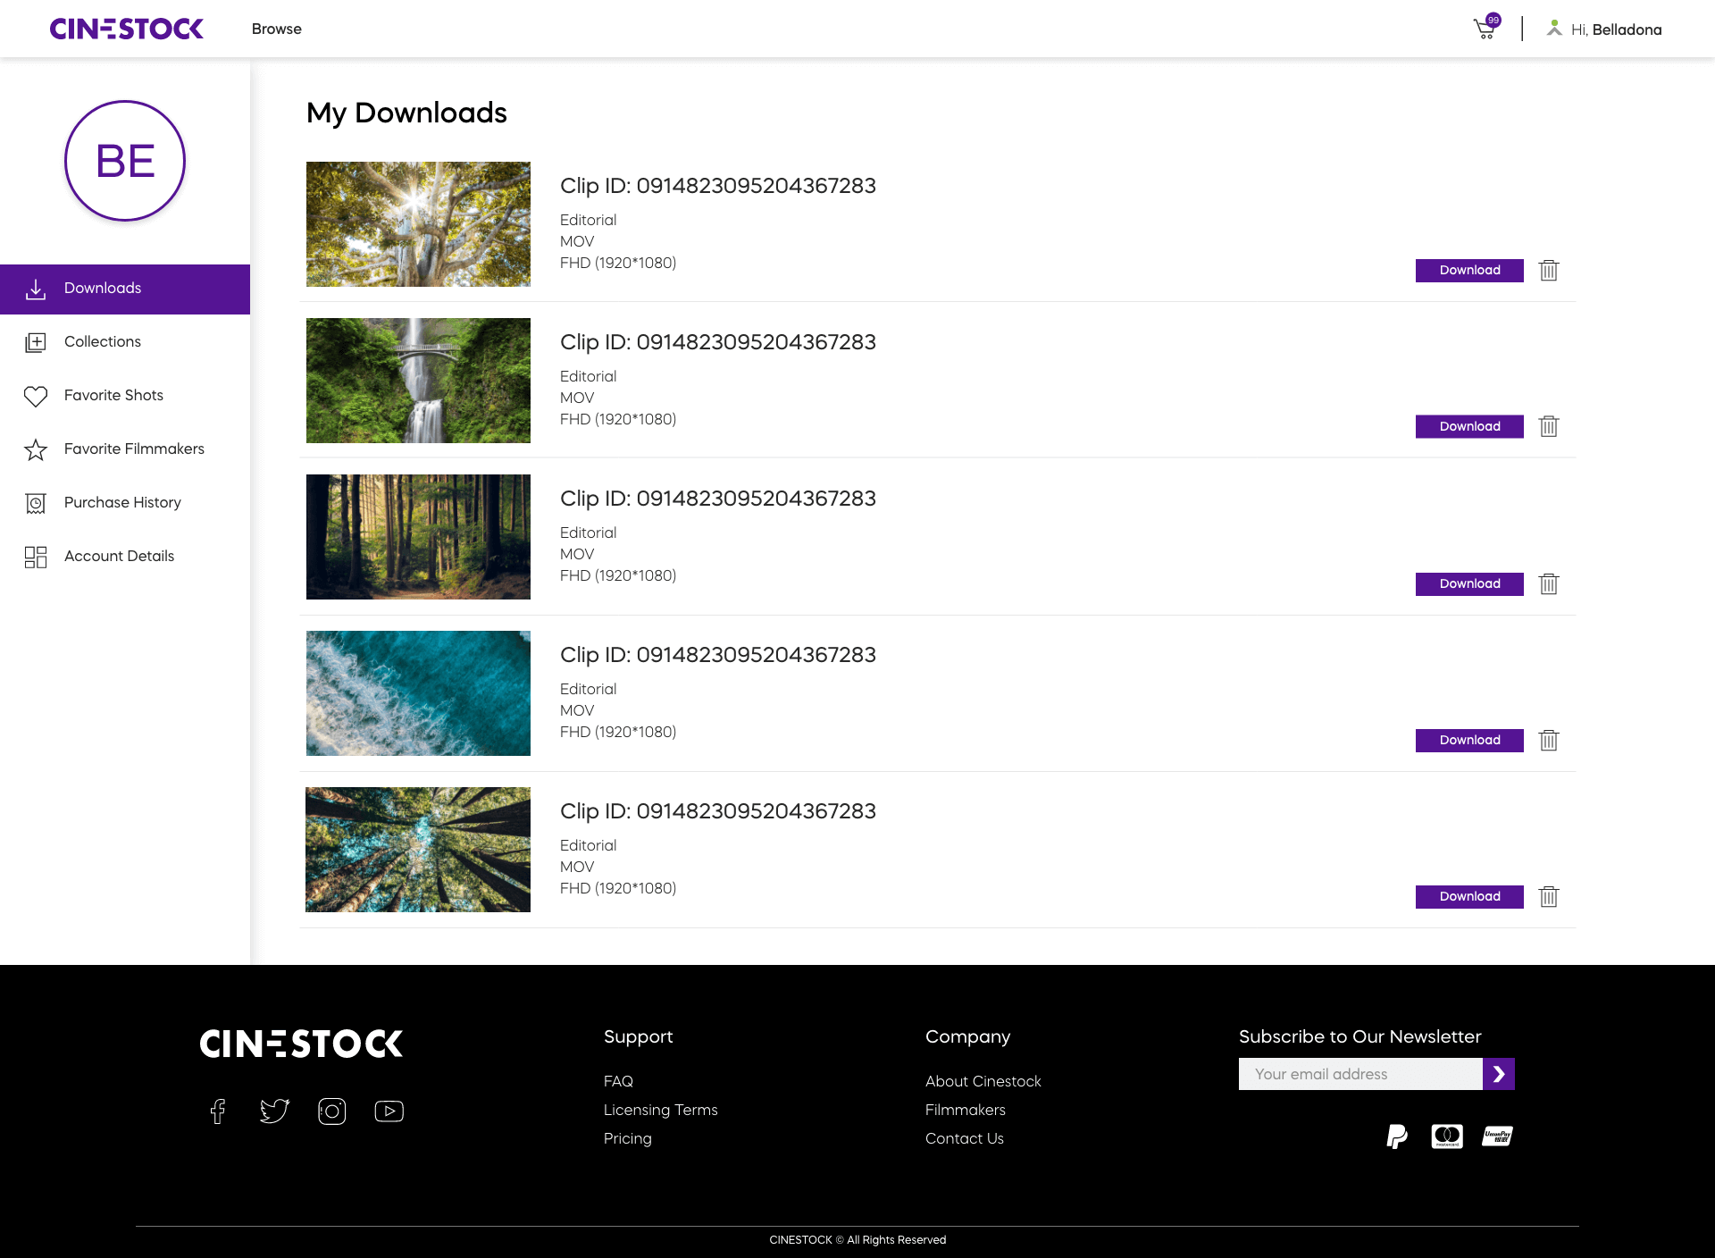Download the last tree canopy clip
The height and width of the screenshot is (1258, 1715).
coord(1468,897)
